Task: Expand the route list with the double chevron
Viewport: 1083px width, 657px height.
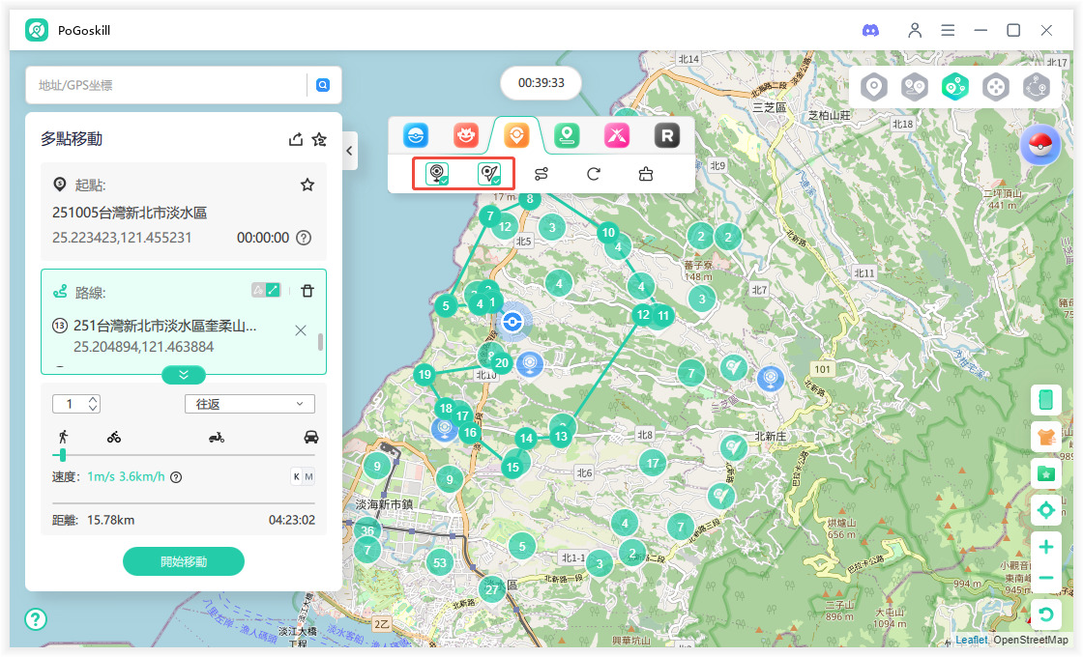Action: point(184,374)
